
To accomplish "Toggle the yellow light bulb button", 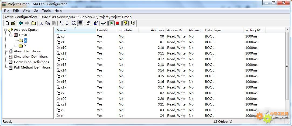I will coord(125,23).
